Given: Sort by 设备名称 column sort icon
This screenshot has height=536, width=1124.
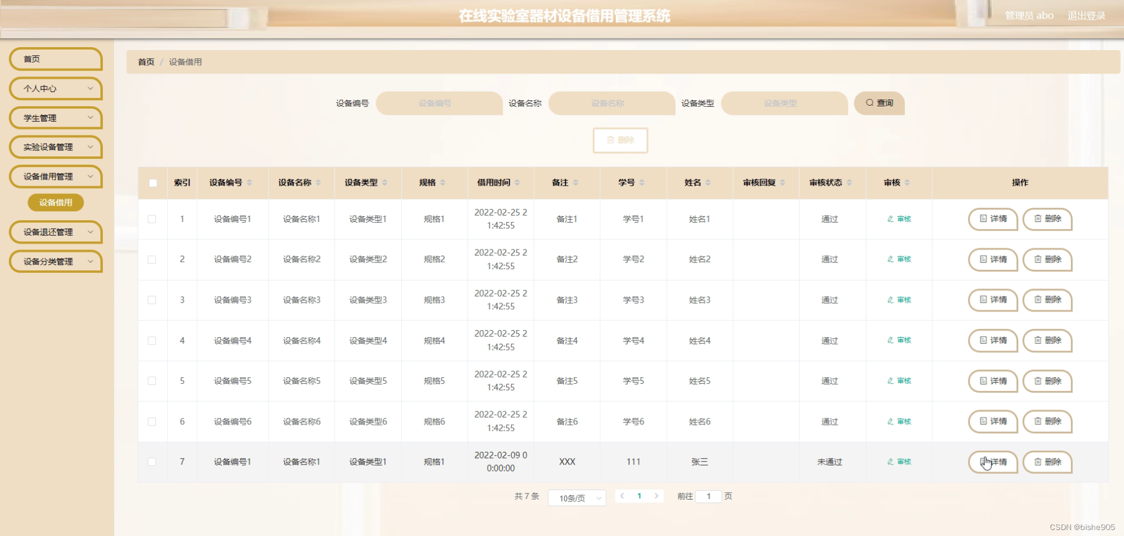Looking at the screenshot, I should (318, 183).
